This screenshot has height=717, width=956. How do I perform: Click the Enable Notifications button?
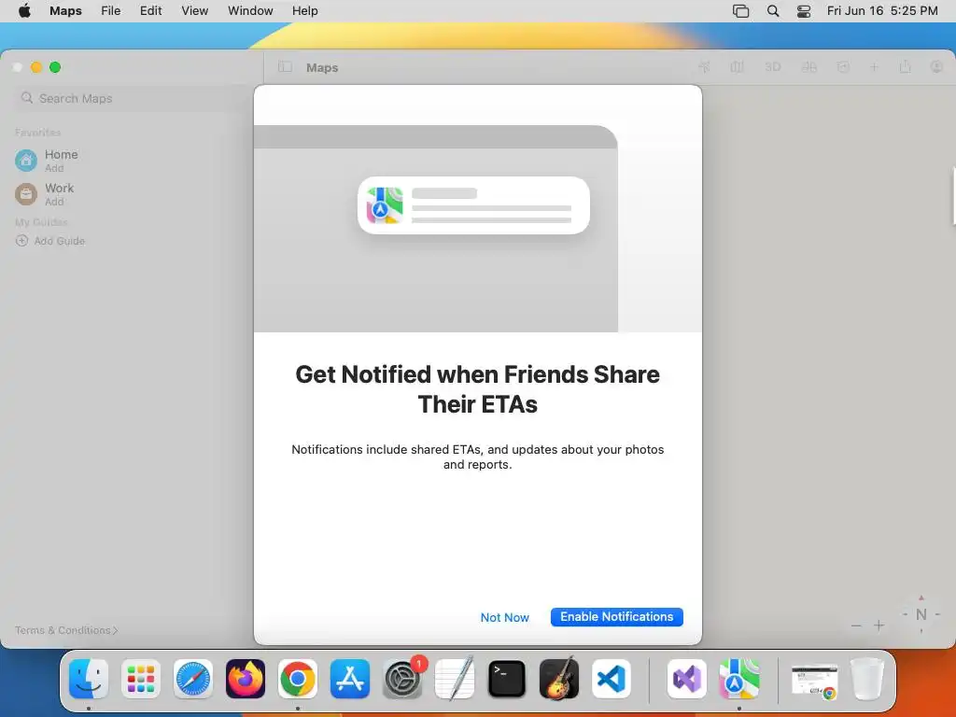(616, 617)
